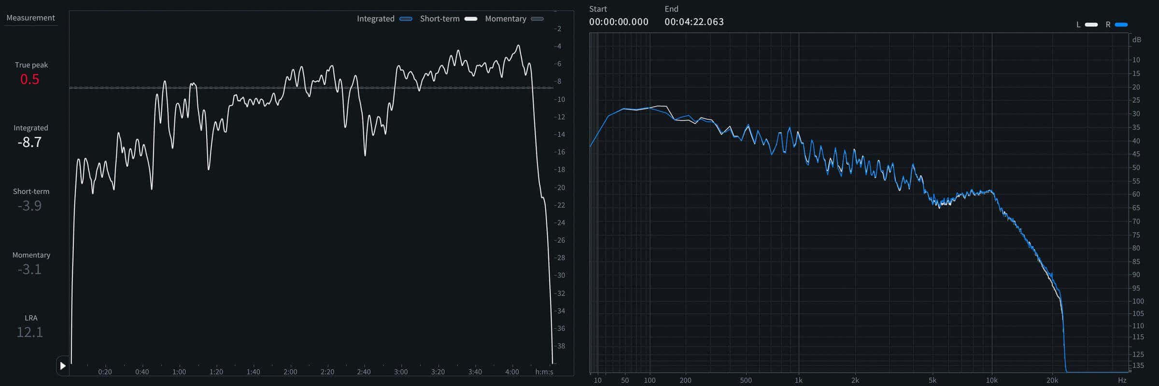1159x386 pixels.
Task: Select the Measurement tab heading
Action: [30, 18]
